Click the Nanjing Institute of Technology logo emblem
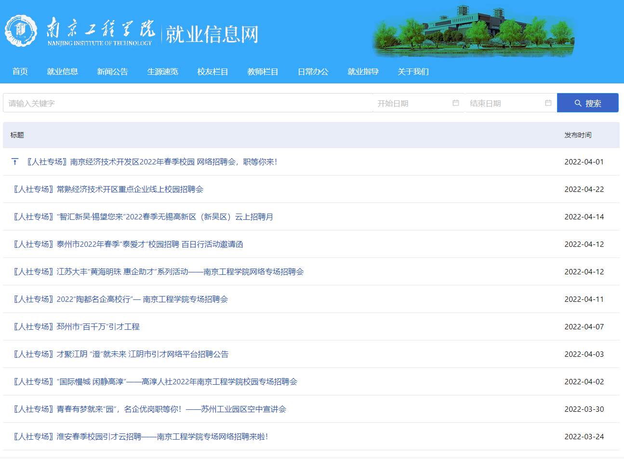The image size is (624, 459). point(21,31)
